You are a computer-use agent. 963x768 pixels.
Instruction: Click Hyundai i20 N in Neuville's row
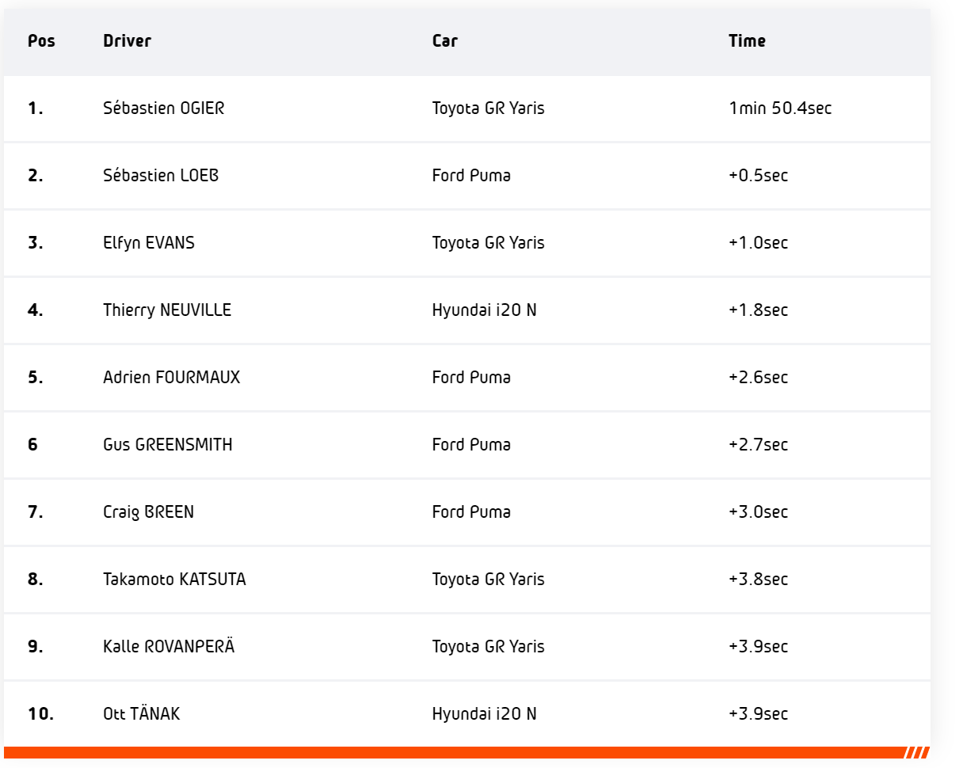(x=484, y=310)
